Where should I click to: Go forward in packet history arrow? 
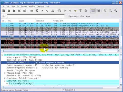click(70, 11)
